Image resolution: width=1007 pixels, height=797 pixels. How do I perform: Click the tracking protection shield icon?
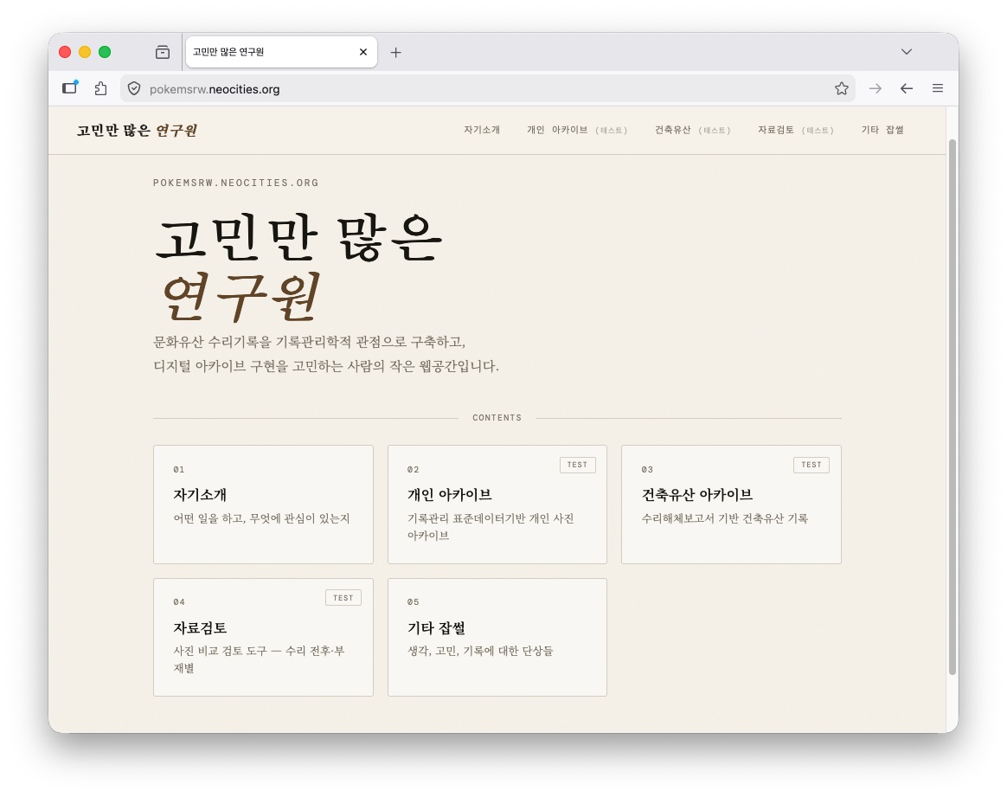134,88
